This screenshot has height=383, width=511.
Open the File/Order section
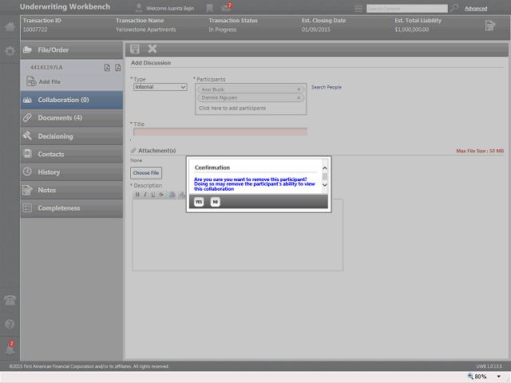pos(72,49)
